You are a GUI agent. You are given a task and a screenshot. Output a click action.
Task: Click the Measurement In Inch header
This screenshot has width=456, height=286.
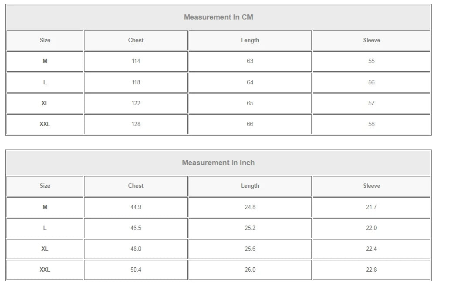click(218, 163)
